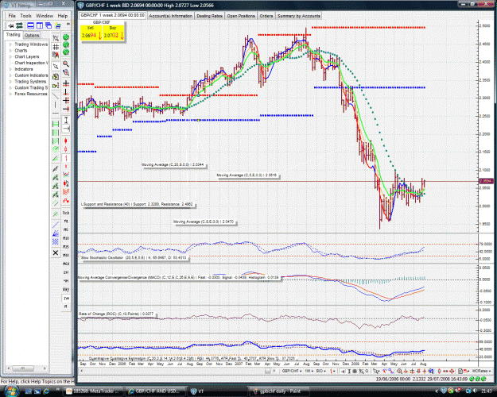Image resolution: width=497 pixels, height=397 pixels.
Task: Click the cascade windows icon
Action: 49,25
